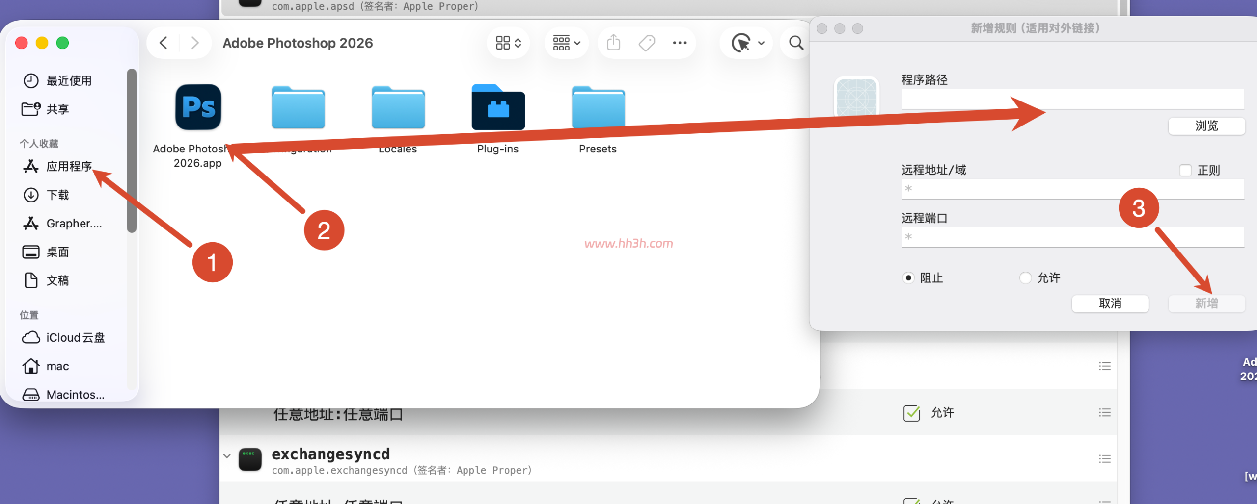The image size is (1257, 504).
Task: Collapse the exchangesyncd rule group
Action: [x=227, y=456]
